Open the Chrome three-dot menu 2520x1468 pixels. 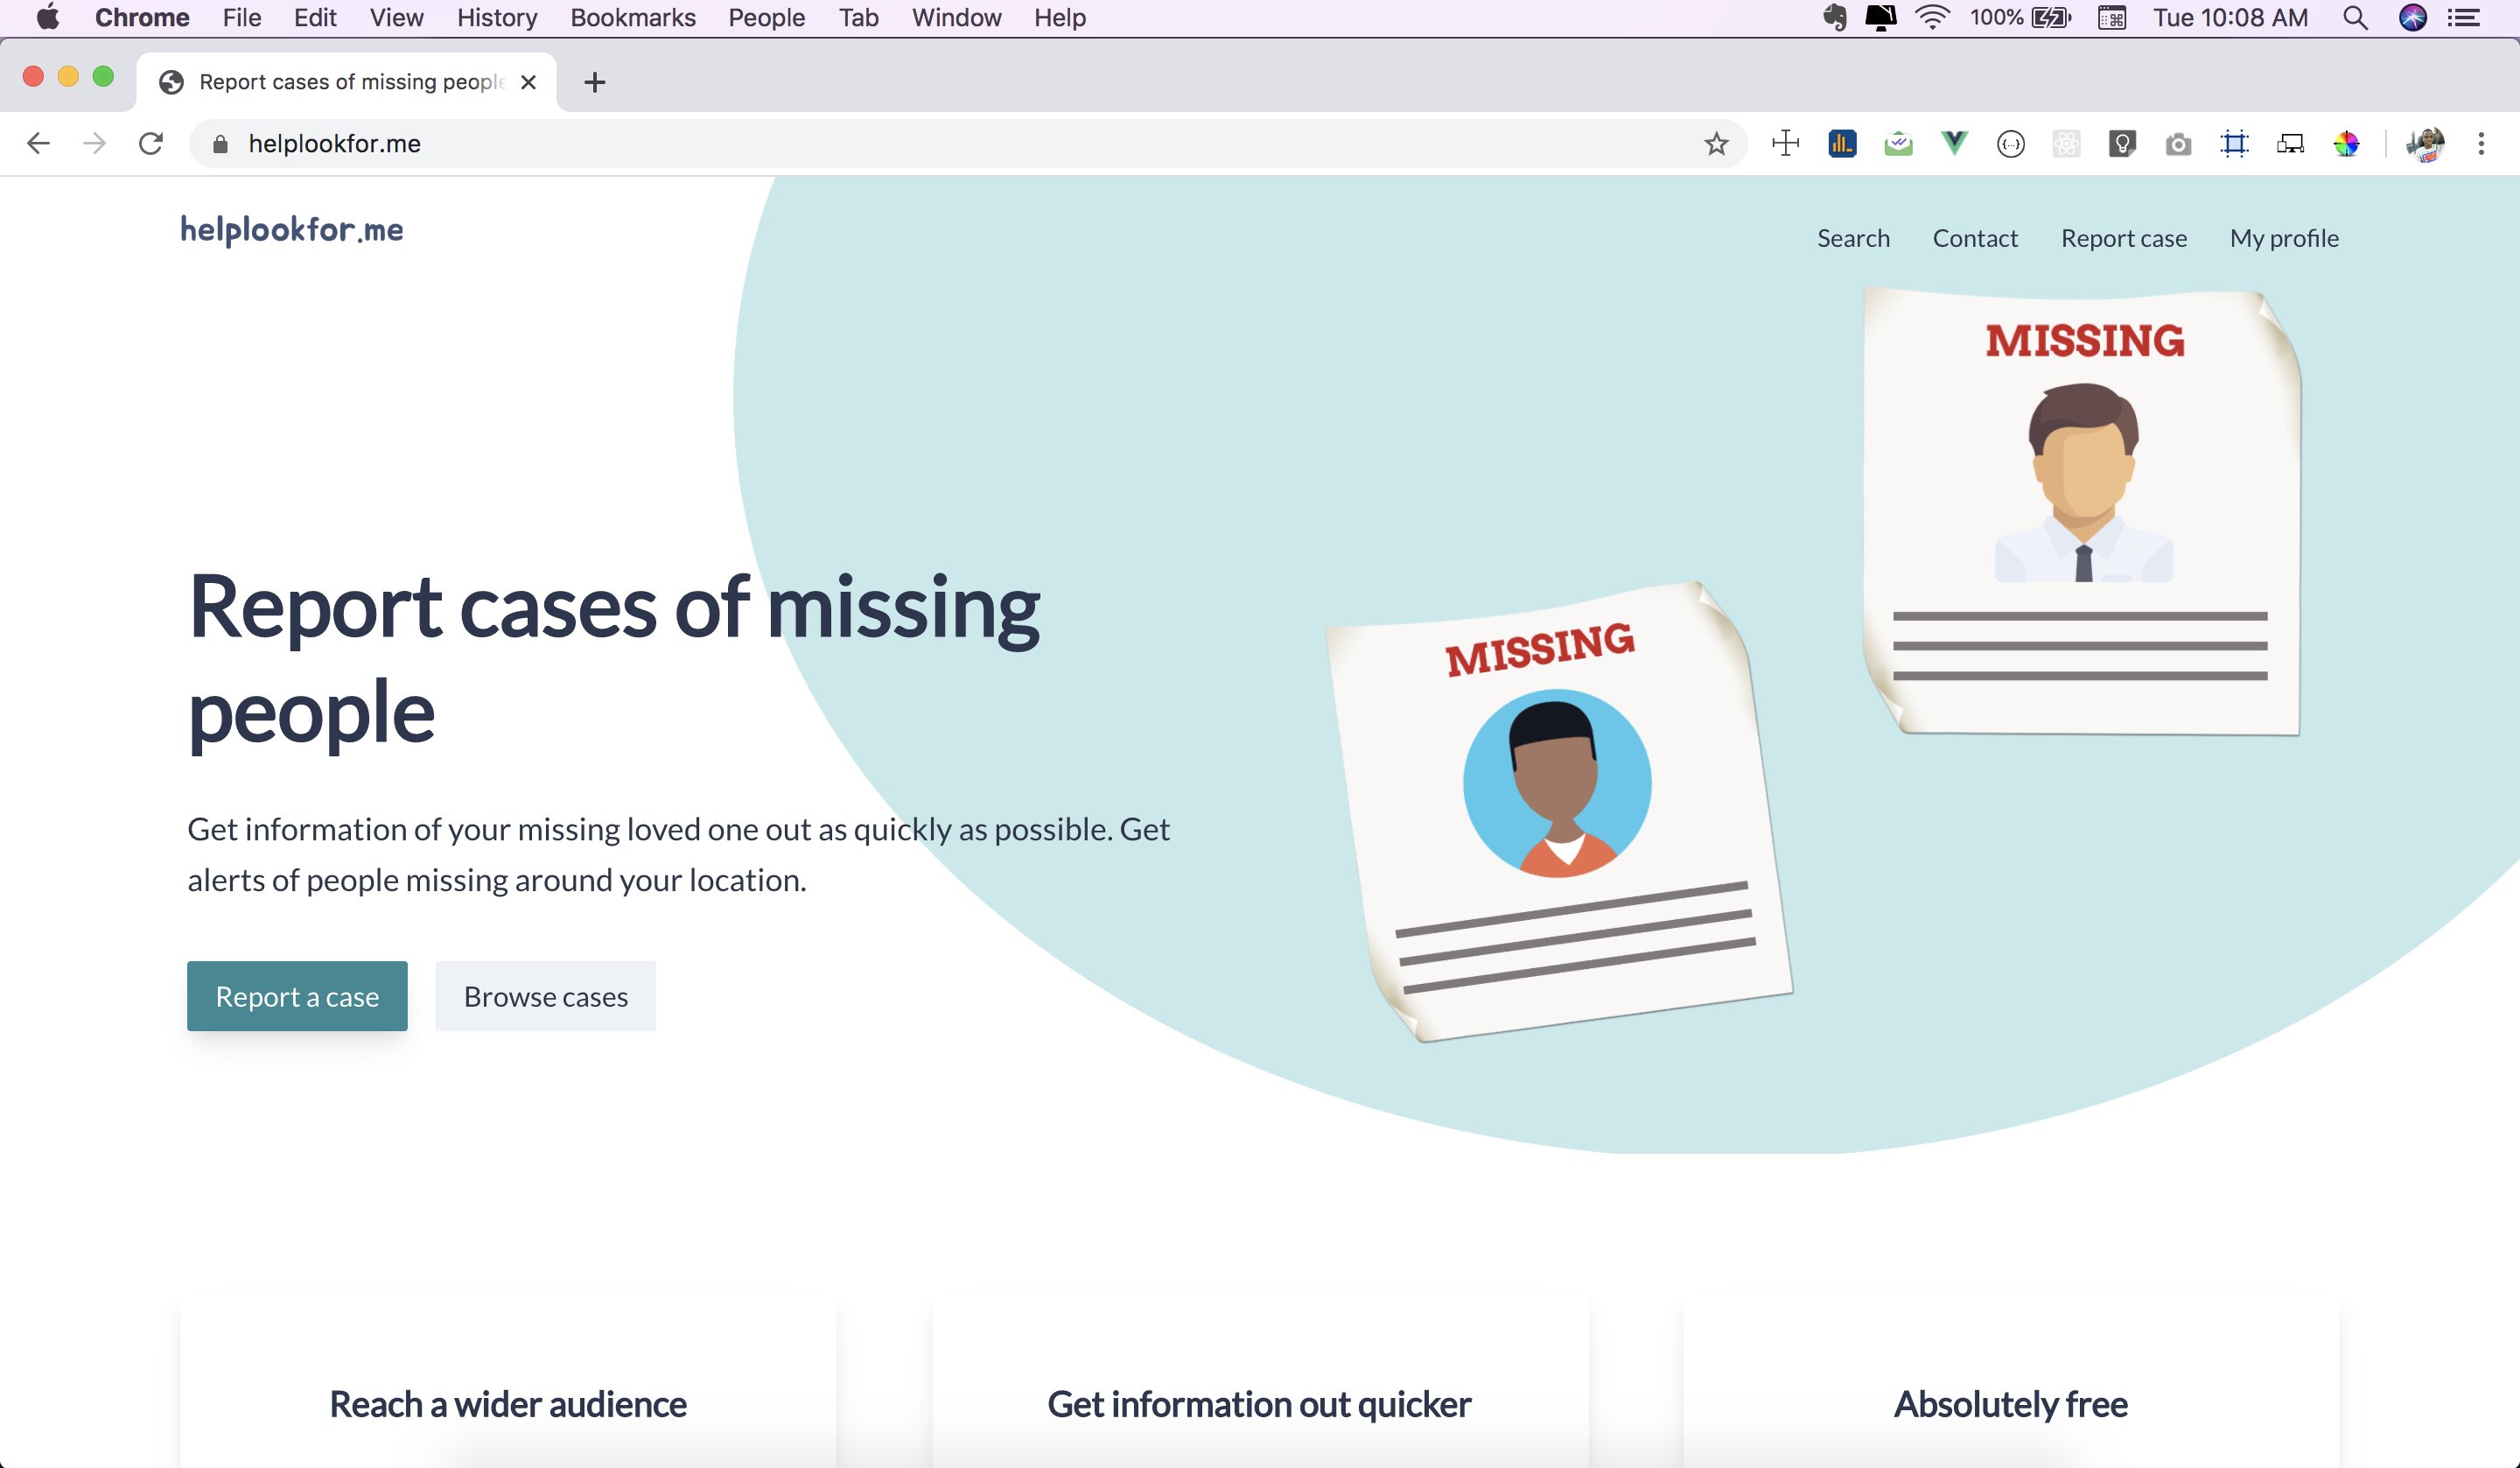click(2481, 144)
